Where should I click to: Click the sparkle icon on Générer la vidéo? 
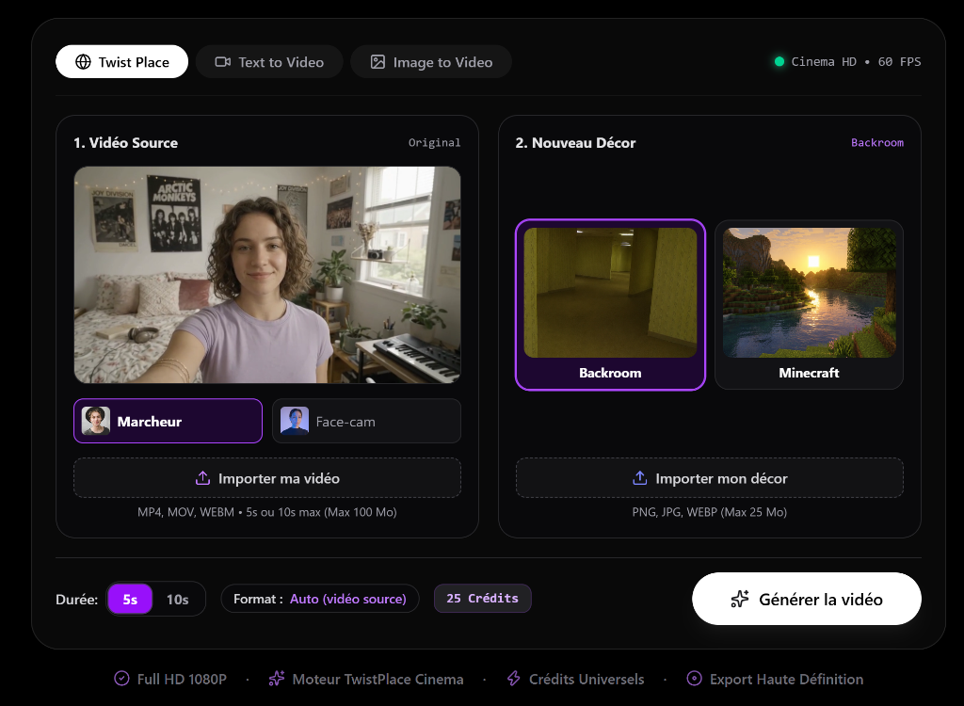pyautogui.click(x=740, y=599)
